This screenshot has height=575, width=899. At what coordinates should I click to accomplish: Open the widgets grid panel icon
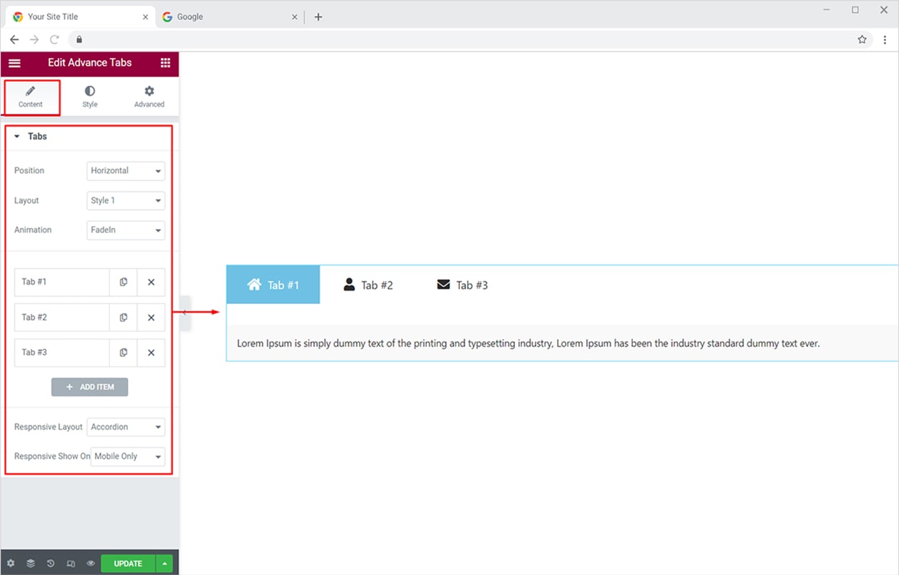point(165,63)
